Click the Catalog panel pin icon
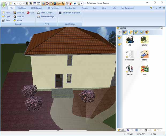 click(161, 28)
